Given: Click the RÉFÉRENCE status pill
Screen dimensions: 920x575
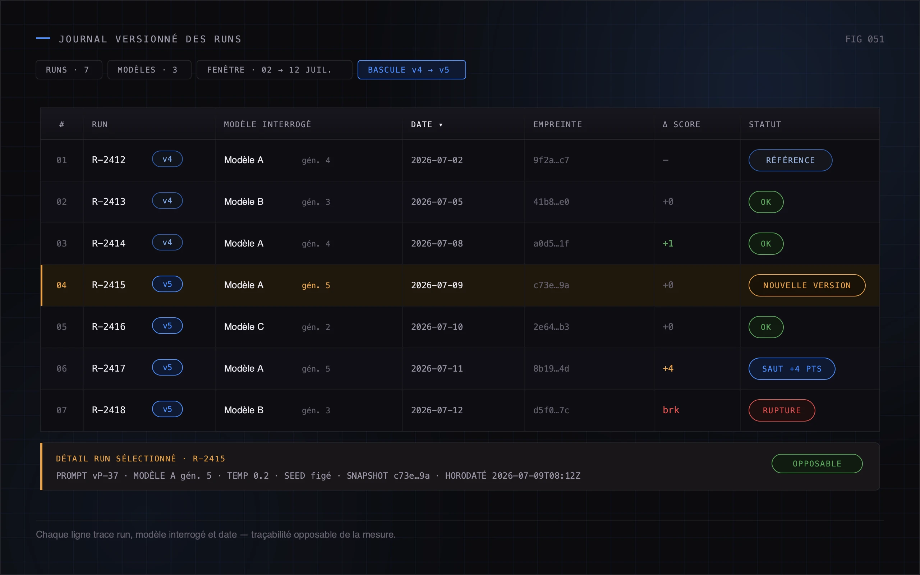Looking at the screenshot, I should click(x=790, y=160).
